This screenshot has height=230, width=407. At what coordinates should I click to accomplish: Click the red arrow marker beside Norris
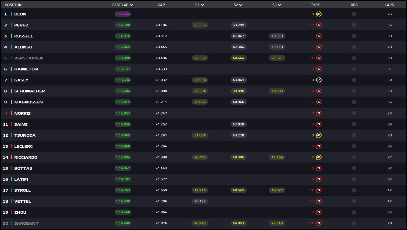point(6,113)
